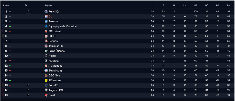Click the champion C status badge

[x=28, y=12]
